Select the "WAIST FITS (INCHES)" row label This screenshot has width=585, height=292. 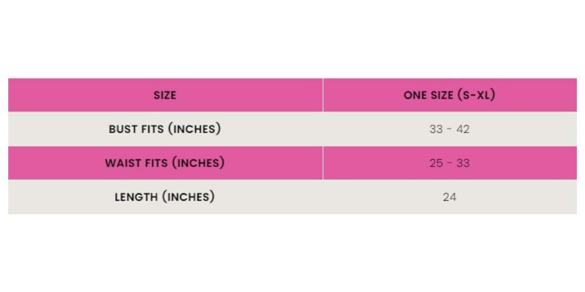click(164, 163)
